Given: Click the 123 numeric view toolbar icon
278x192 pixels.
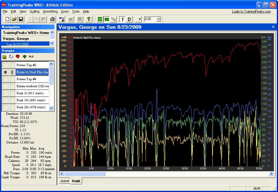Looking at the screenshot, I should [114, 19].
